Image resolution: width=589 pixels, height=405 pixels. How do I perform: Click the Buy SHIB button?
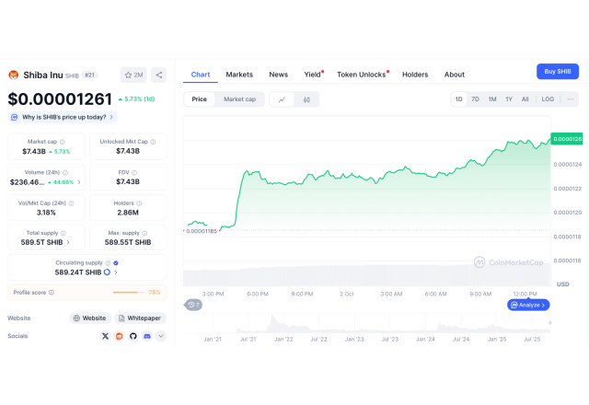pyautogui.click(x=557, y=72)
